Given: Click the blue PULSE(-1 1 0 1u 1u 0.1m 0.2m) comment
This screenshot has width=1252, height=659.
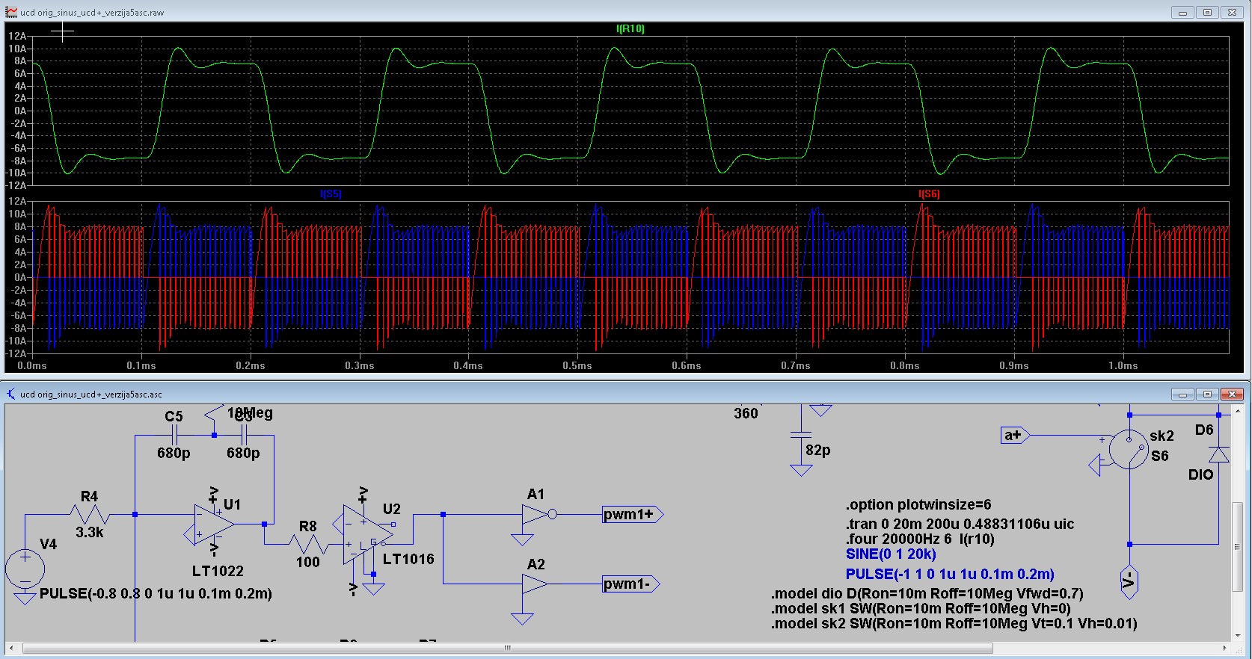Looking at the screenshot, I should [x=950, y=575].
